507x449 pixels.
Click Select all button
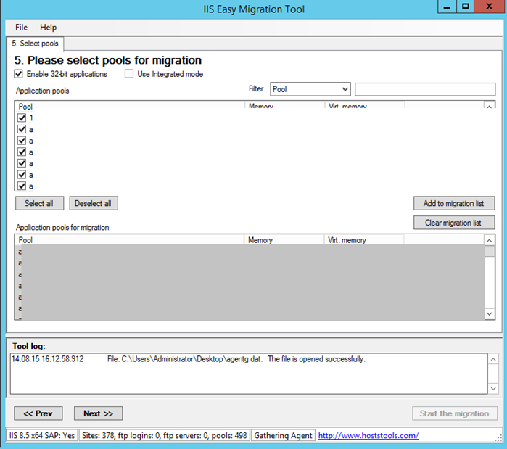pos(39,203)
